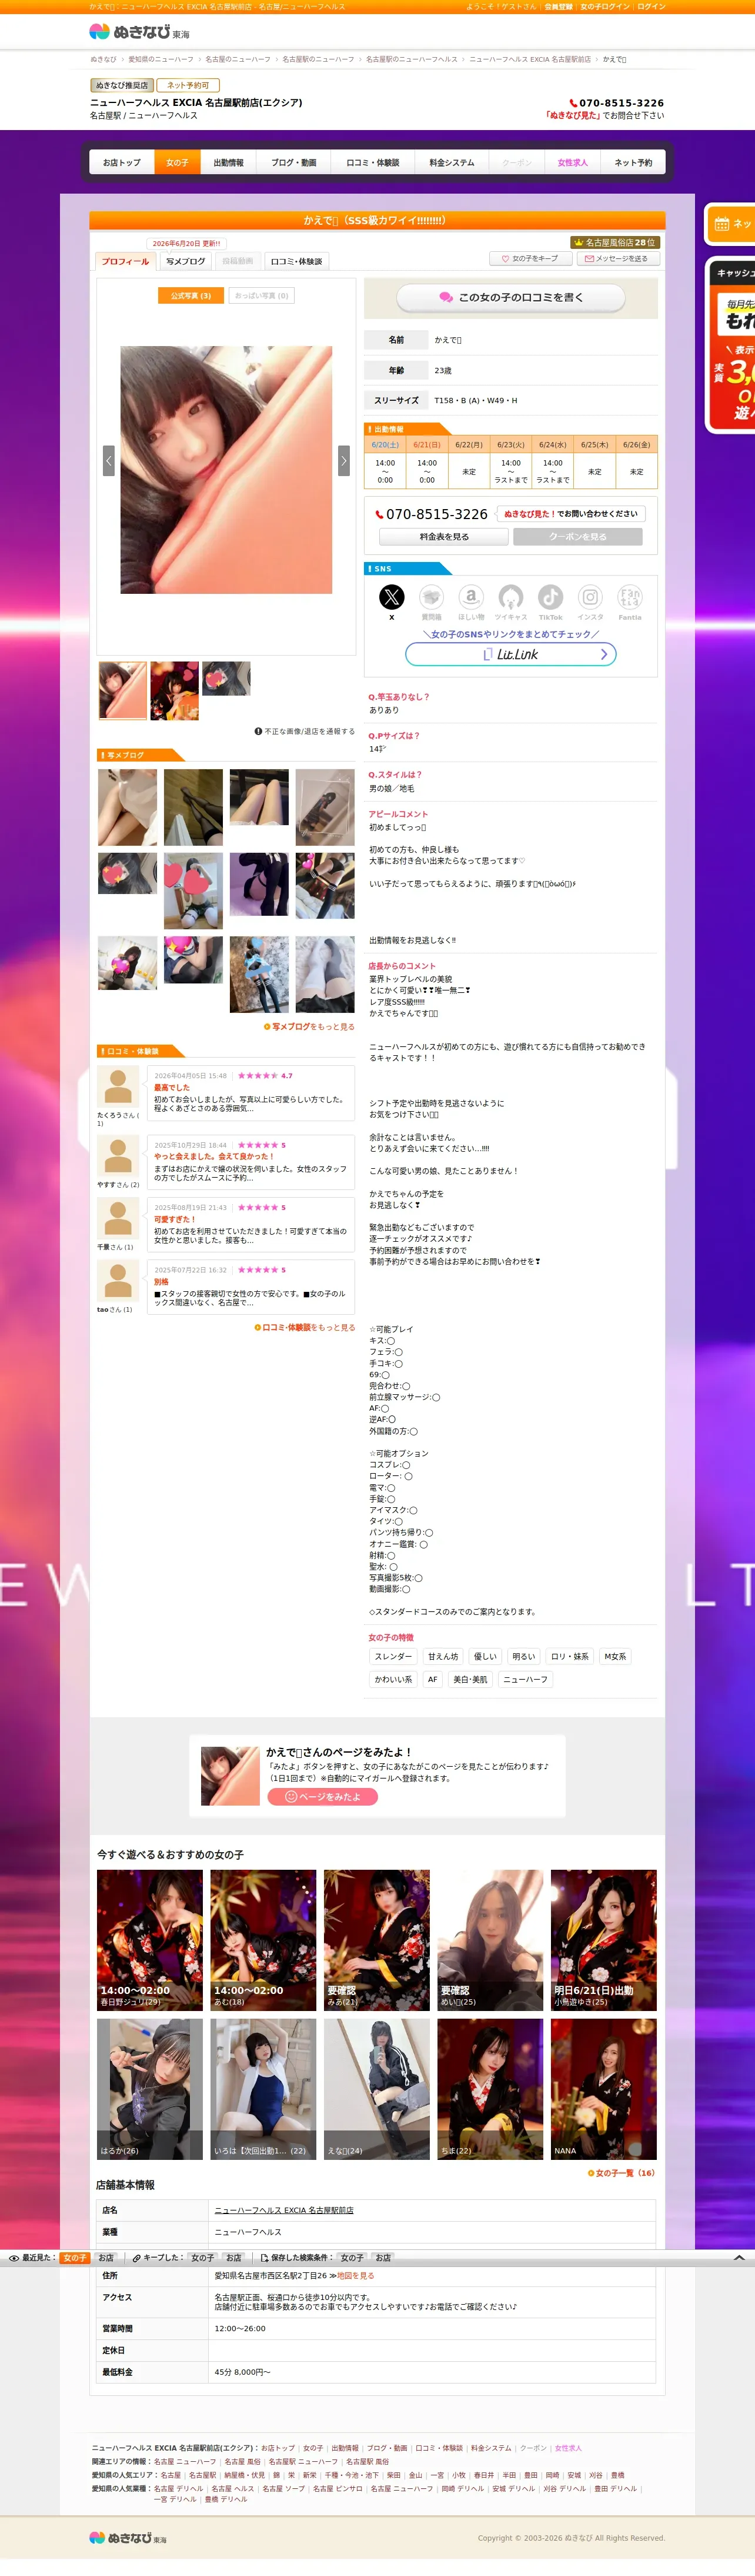The width and height of the screenshot is (755, 2576).
Task: Switch to the 写メブログ profile tab
Action: click(x=186, y=261)
